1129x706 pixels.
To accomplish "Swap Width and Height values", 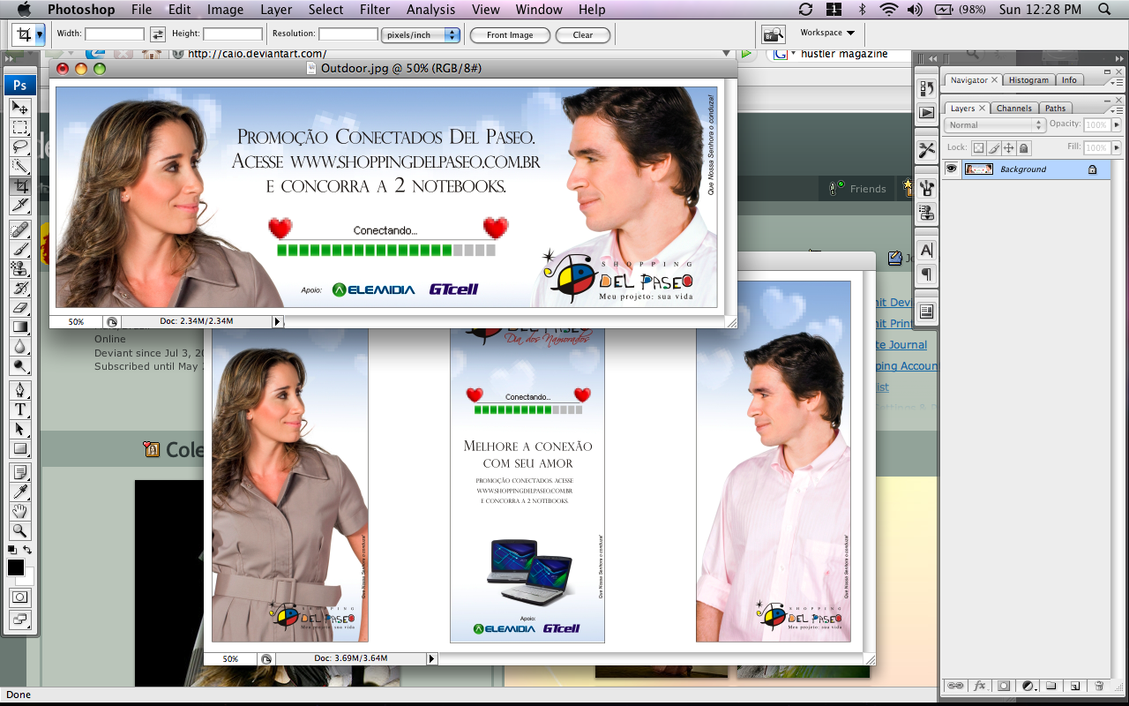I will (158, 34).
